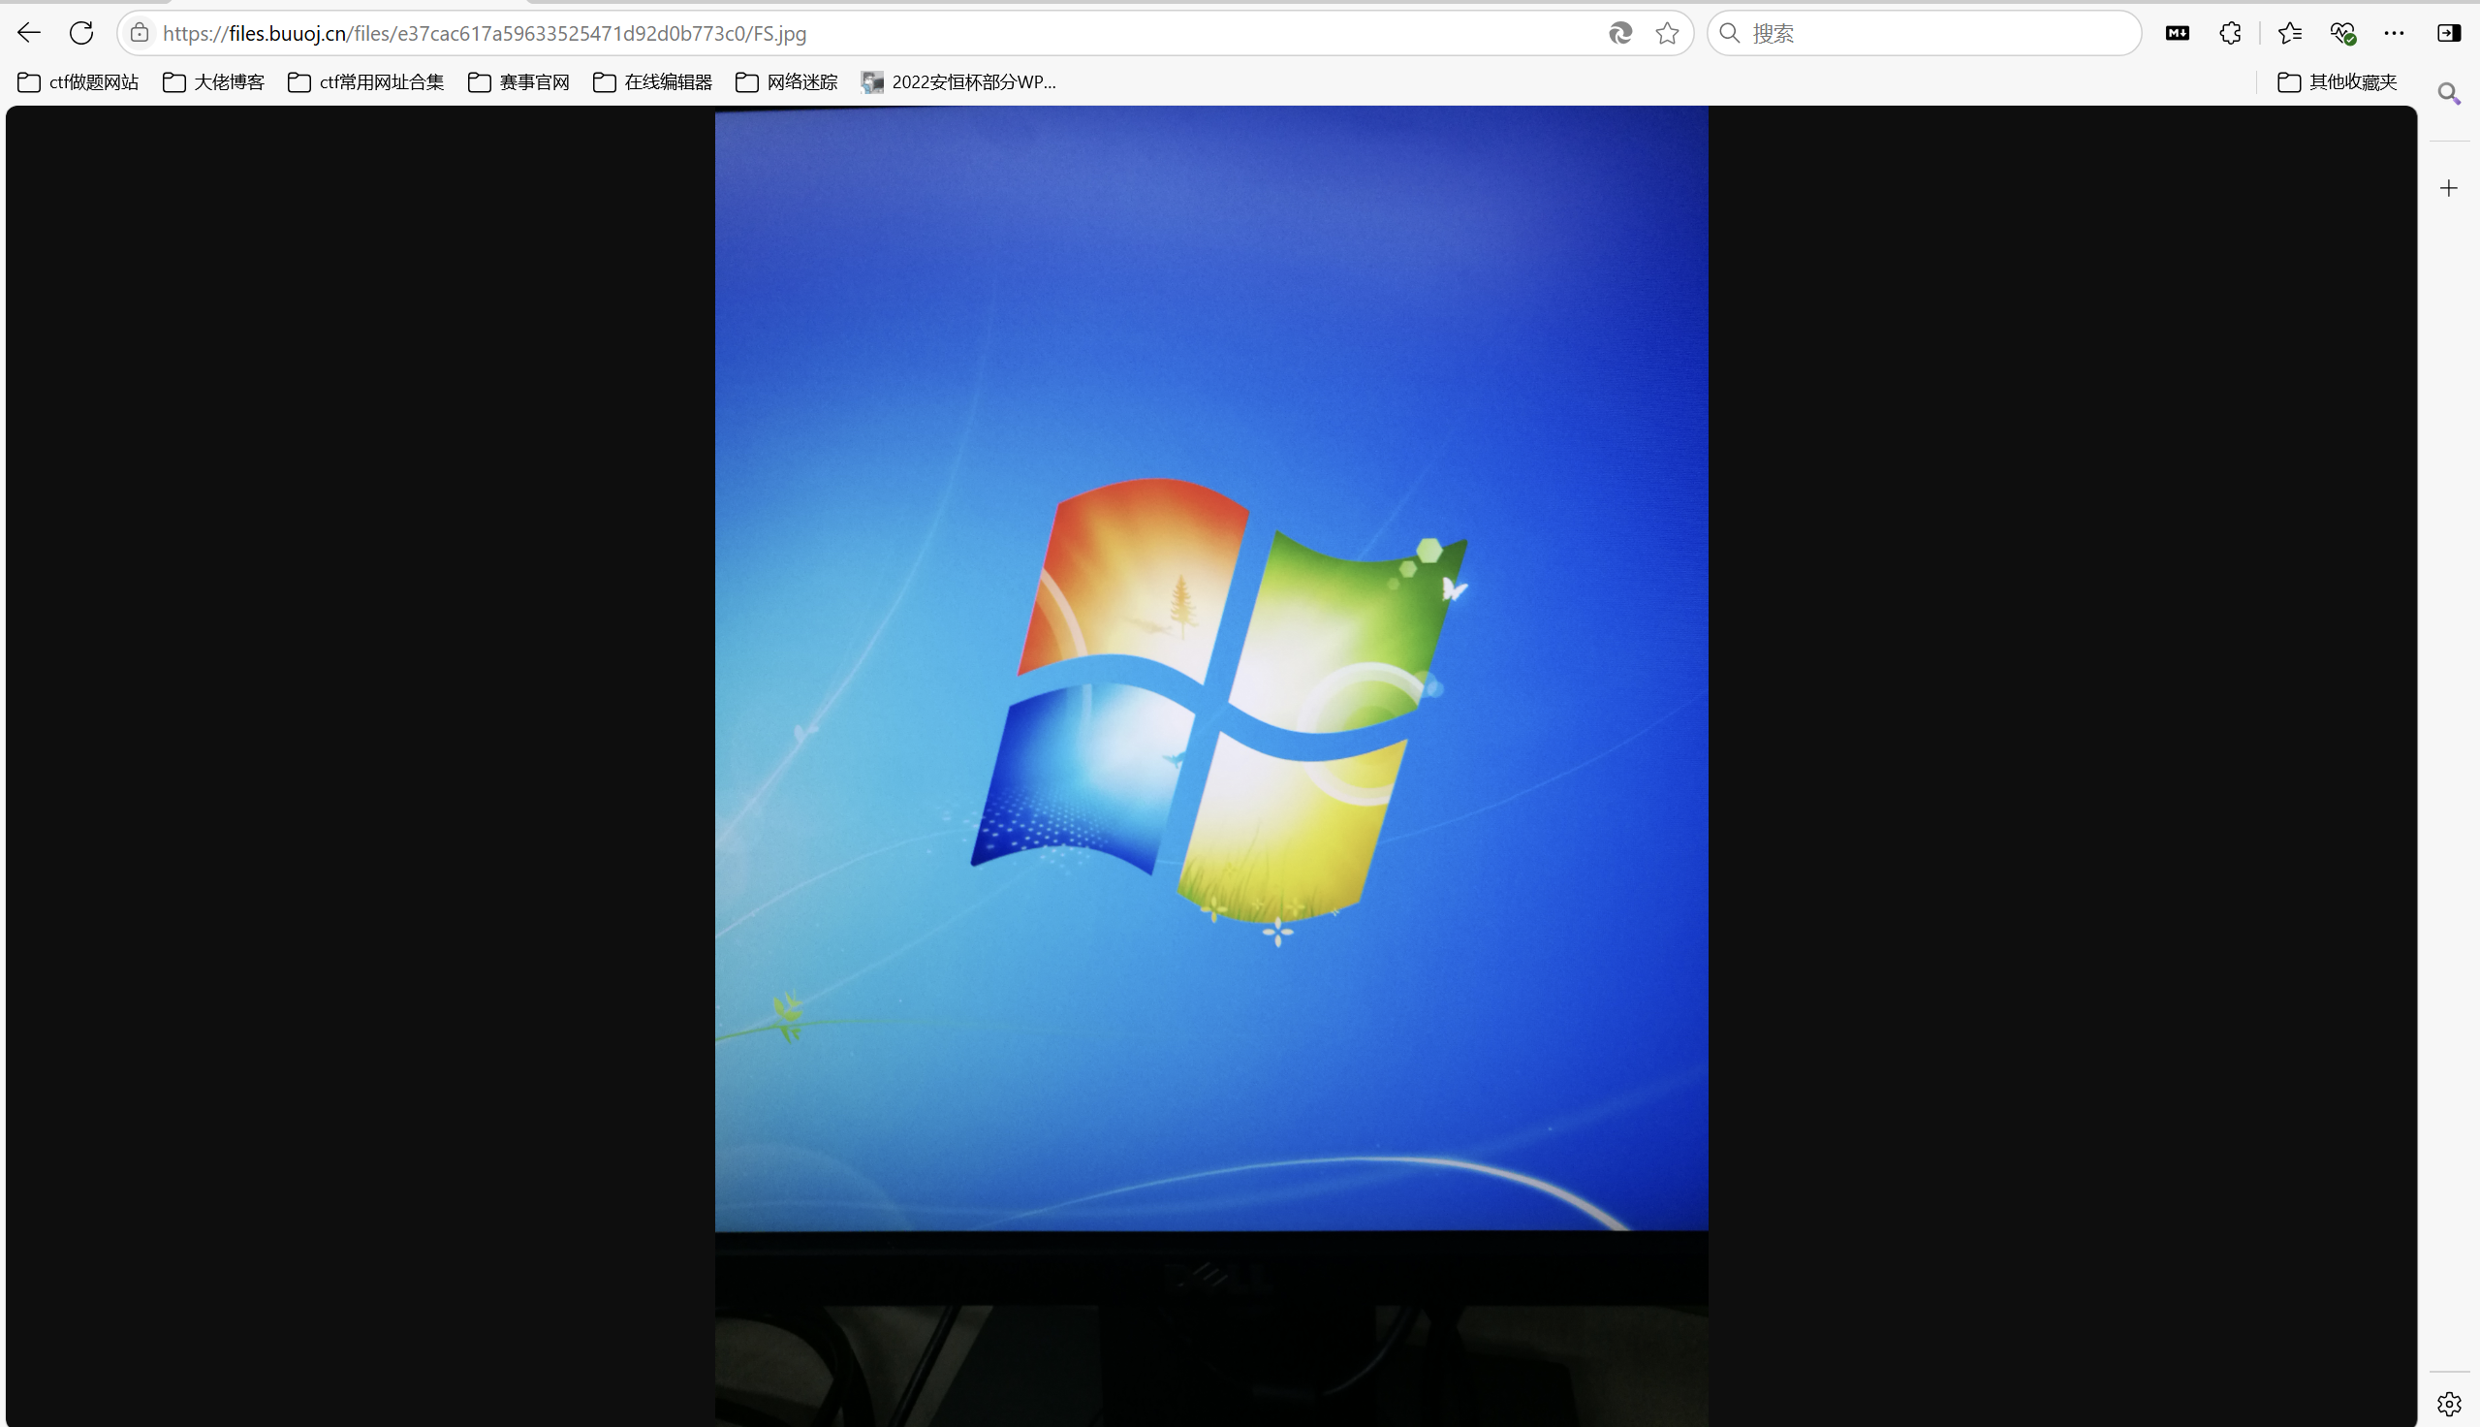The width and height of the screenshot is (2480, 1427).
Task: Open 大佬博客 bookmark folder
Action: pos(213,82)
